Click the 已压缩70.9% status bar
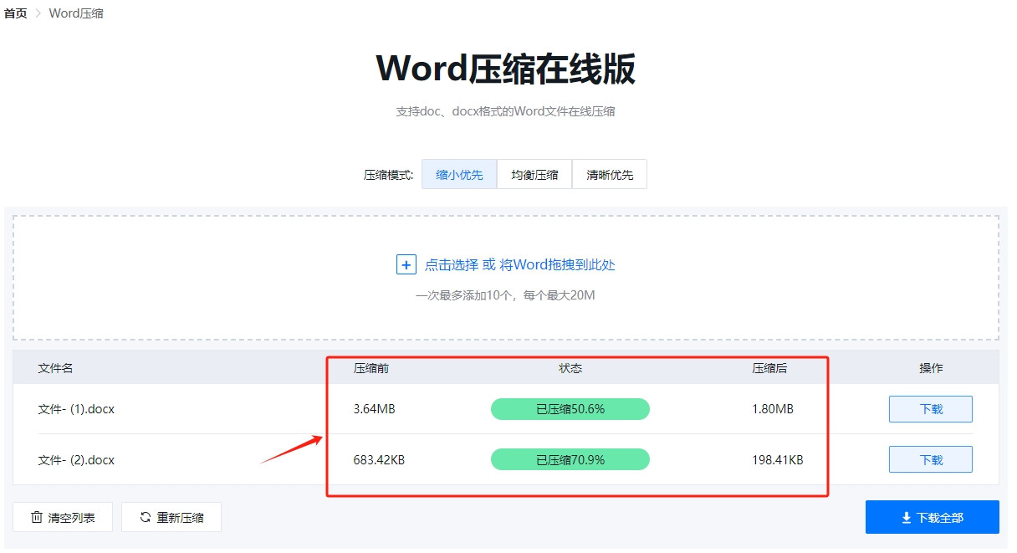 (570, 459)
